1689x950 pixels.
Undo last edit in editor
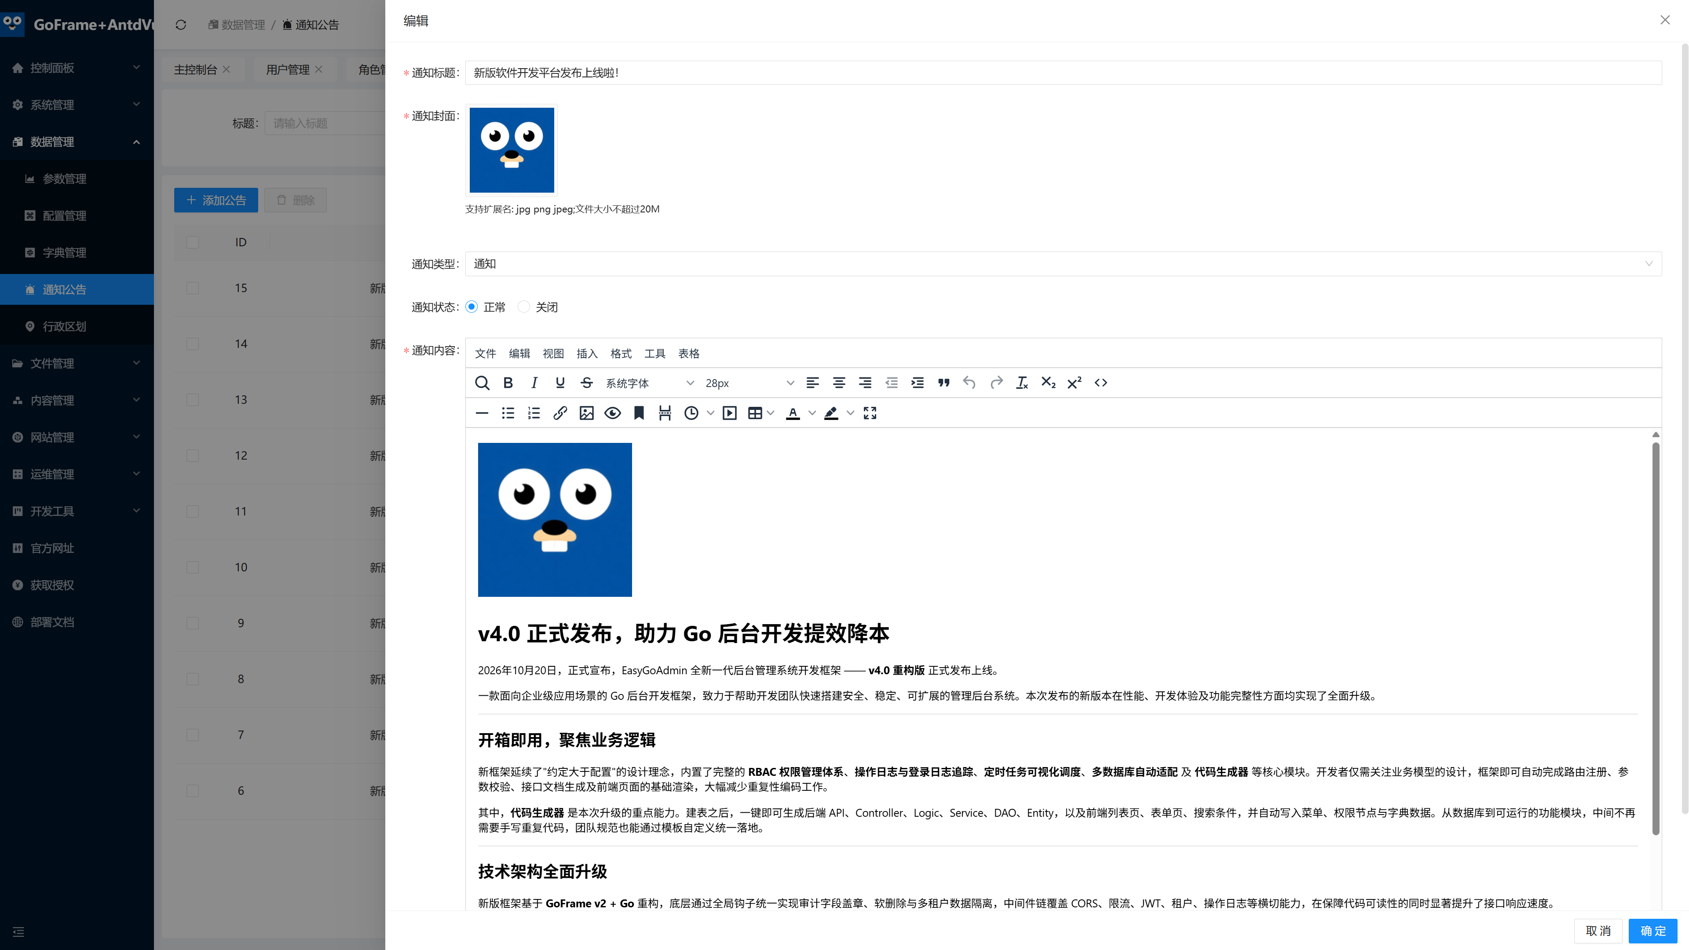tap(969, 383)
